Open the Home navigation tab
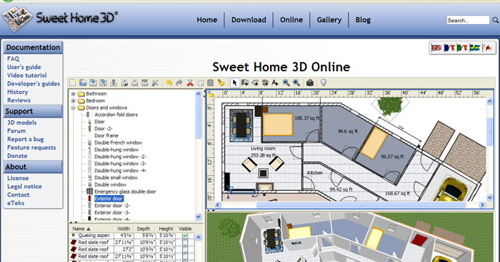 click(x=207, y=20)
